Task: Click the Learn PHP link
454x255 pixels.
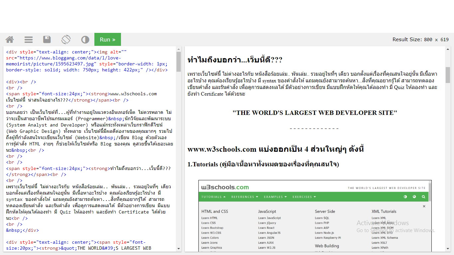Action: pyautogui.click(x=322, y=223)
